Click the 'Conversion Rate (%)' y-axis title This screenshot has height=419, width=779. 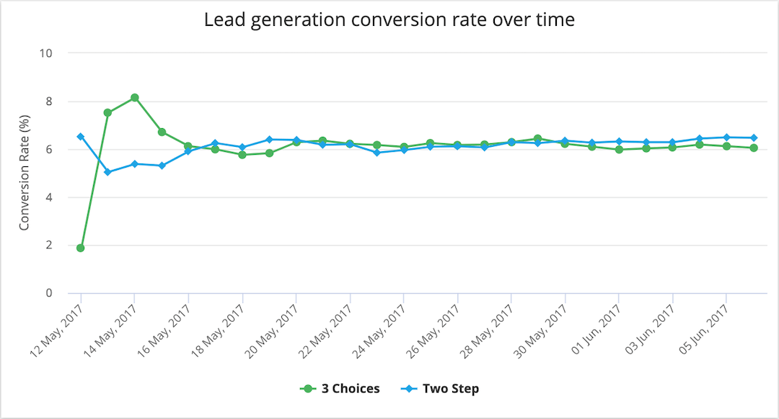coord(25,173)
